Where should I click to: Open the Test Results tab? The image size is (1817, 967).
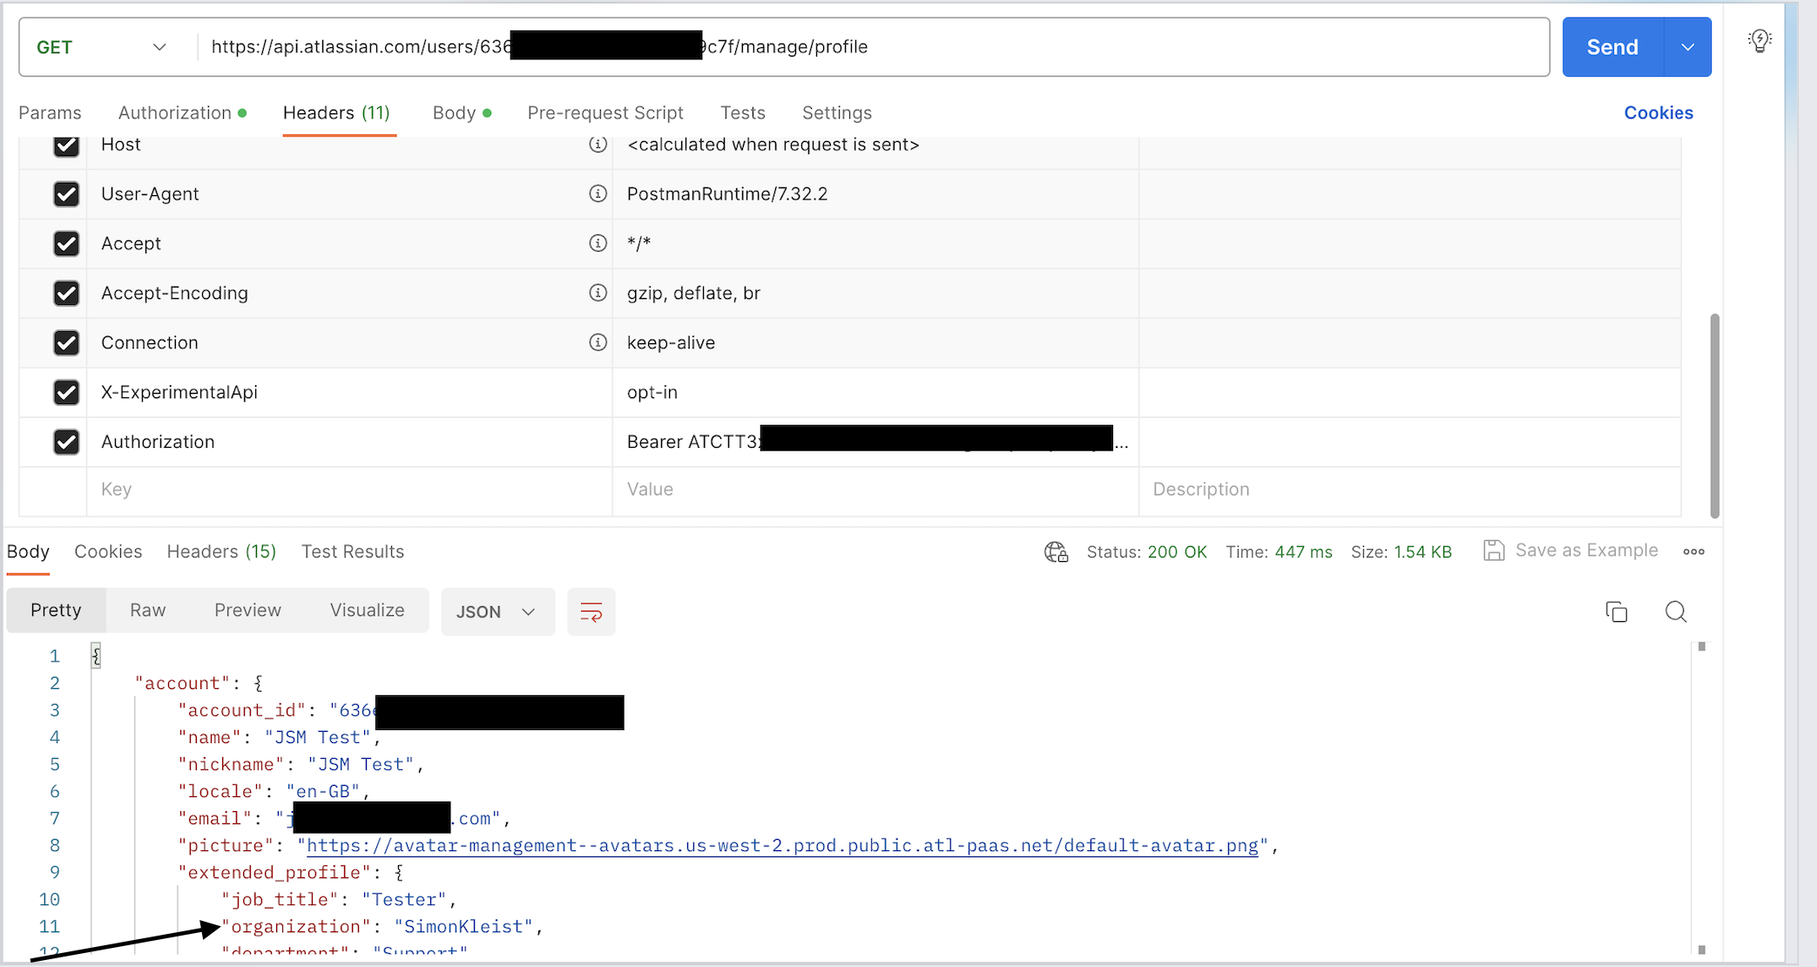pos(353,551)
